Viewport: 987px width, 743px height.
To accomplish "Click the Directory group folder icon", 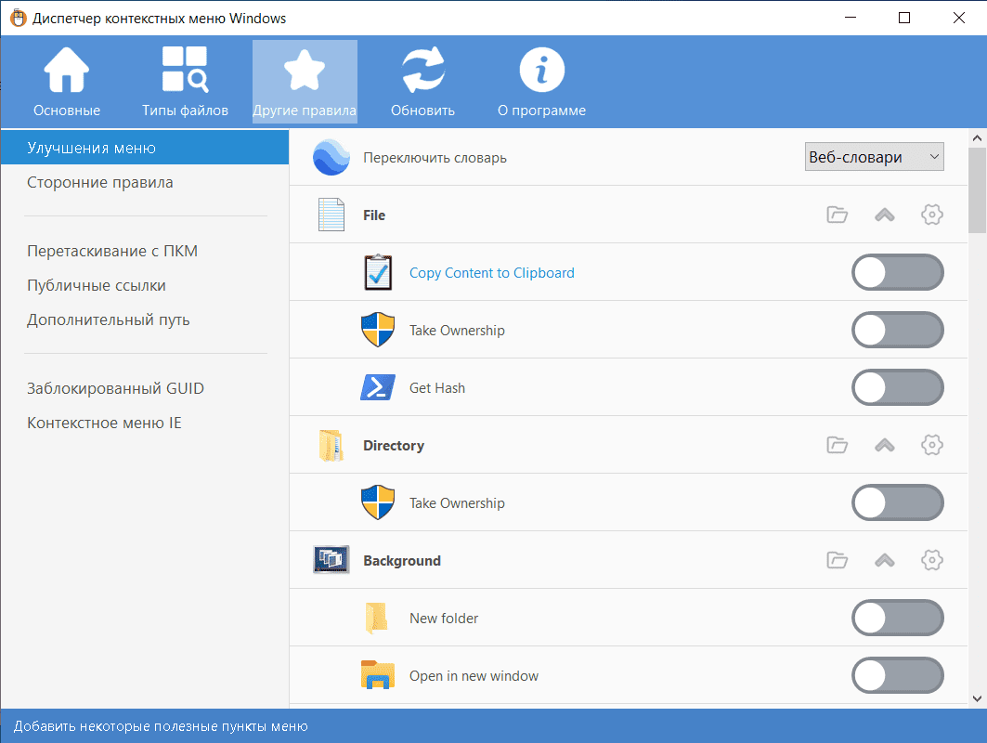I will [x=331, y=445].
